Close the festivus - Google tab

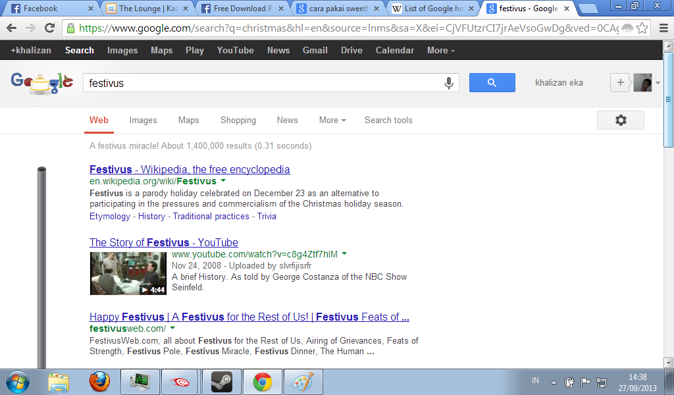click(567, 9)
